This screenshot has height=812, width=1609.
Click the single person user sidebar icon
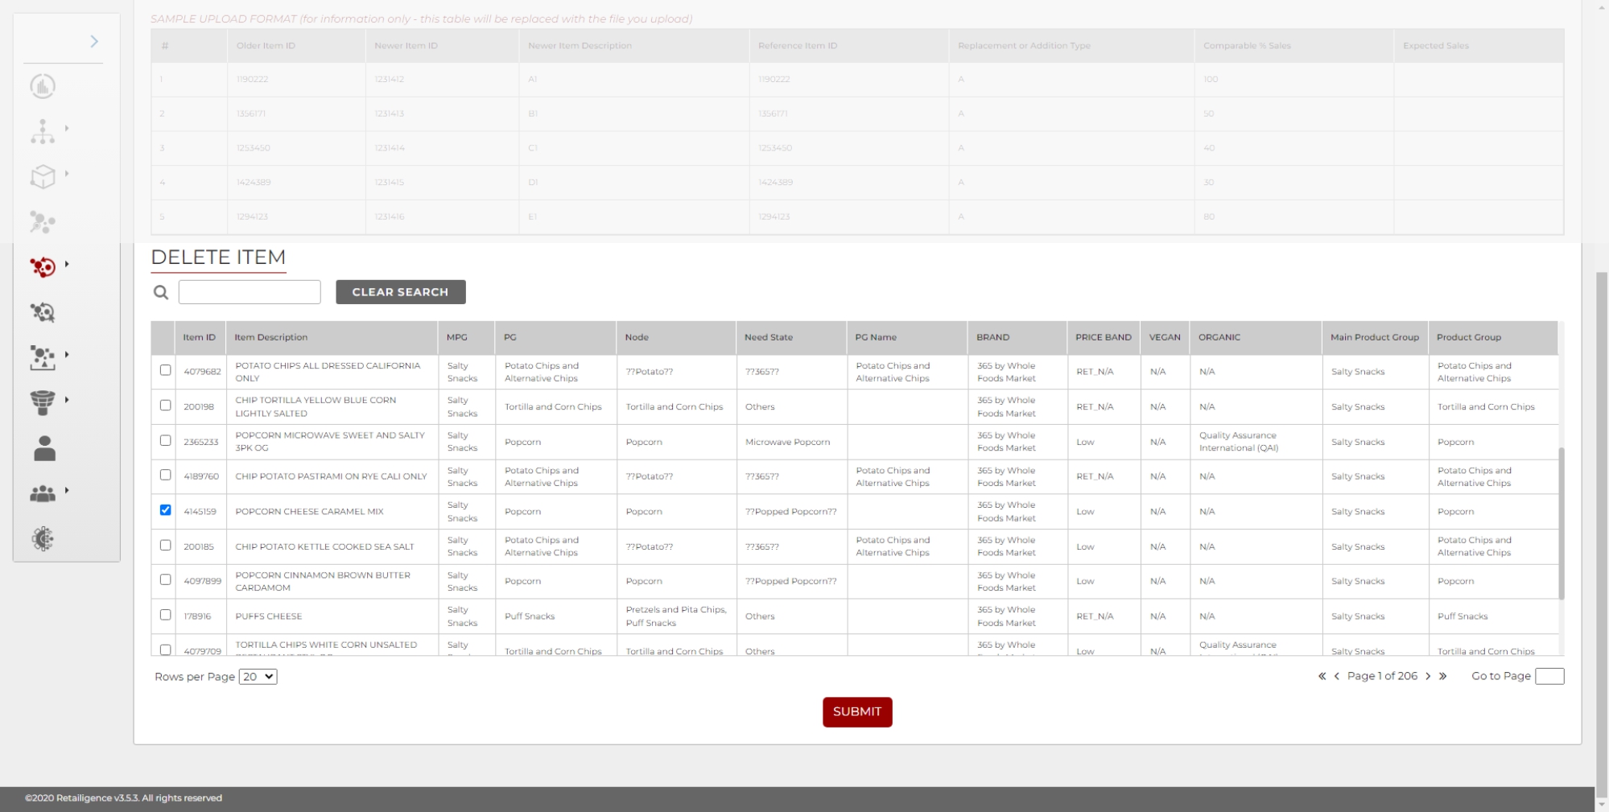pos(44,448)
